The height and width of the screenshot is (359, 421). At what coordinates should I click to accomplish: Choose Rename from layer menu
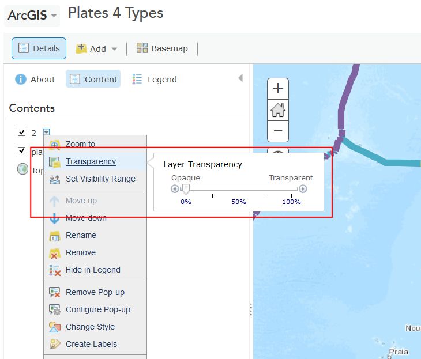pos(95,235)
